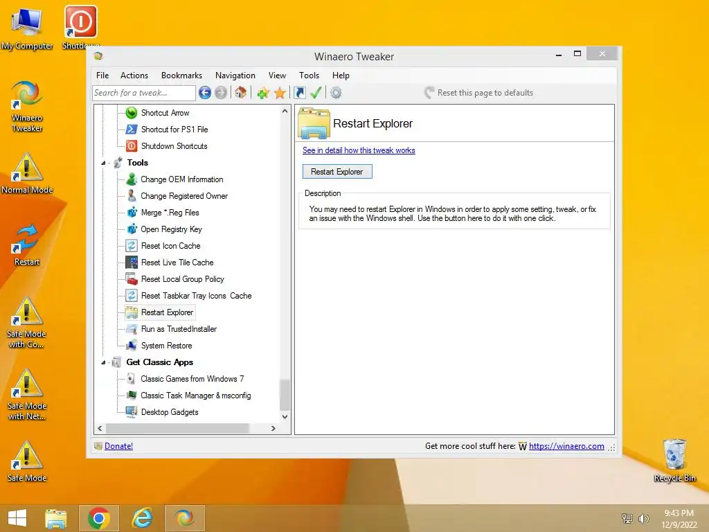Select the Safe Mode desktop shortcut
Image resolution: width=709 pixels, height=532 pixels.
(x=27, y=461)
